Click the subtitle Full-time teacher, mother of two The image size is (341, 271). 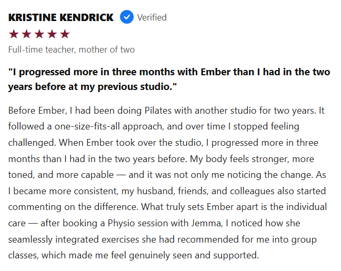(72, 49)
